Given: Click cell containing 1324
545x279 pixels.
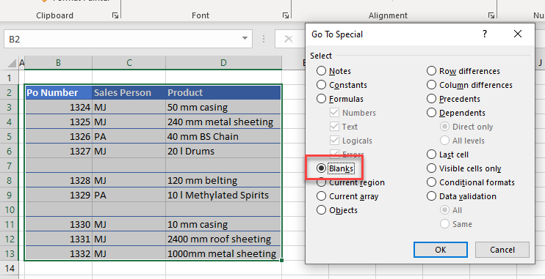Looking at the screenshot, I should pos(59,107).
